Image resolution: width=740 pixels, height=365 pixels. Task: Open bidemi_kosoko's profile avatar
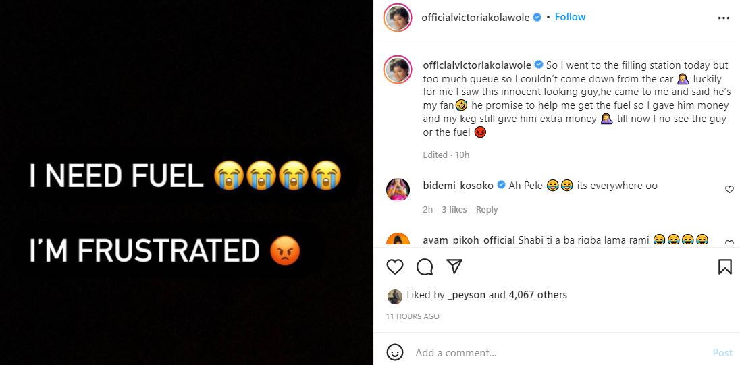click(x=398, y=190)
